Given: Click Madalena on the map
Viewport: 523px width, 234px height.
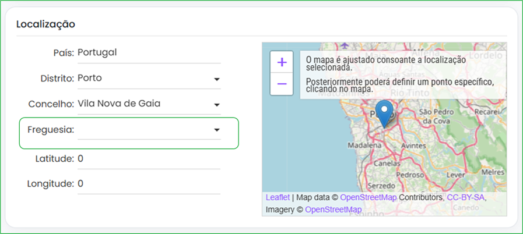Looking at the screenshot, I should click(x=364, y=145).
